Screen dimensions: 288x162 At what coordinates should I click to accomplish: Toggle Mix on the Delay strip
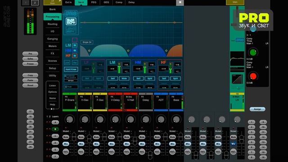coord(142,144)
